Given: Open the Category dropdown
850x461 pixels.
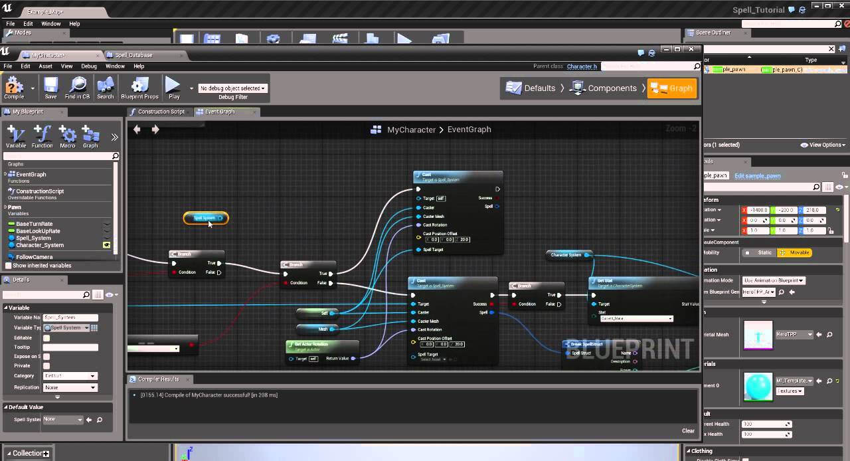Looking at the screenshot, I should (70, 376).
